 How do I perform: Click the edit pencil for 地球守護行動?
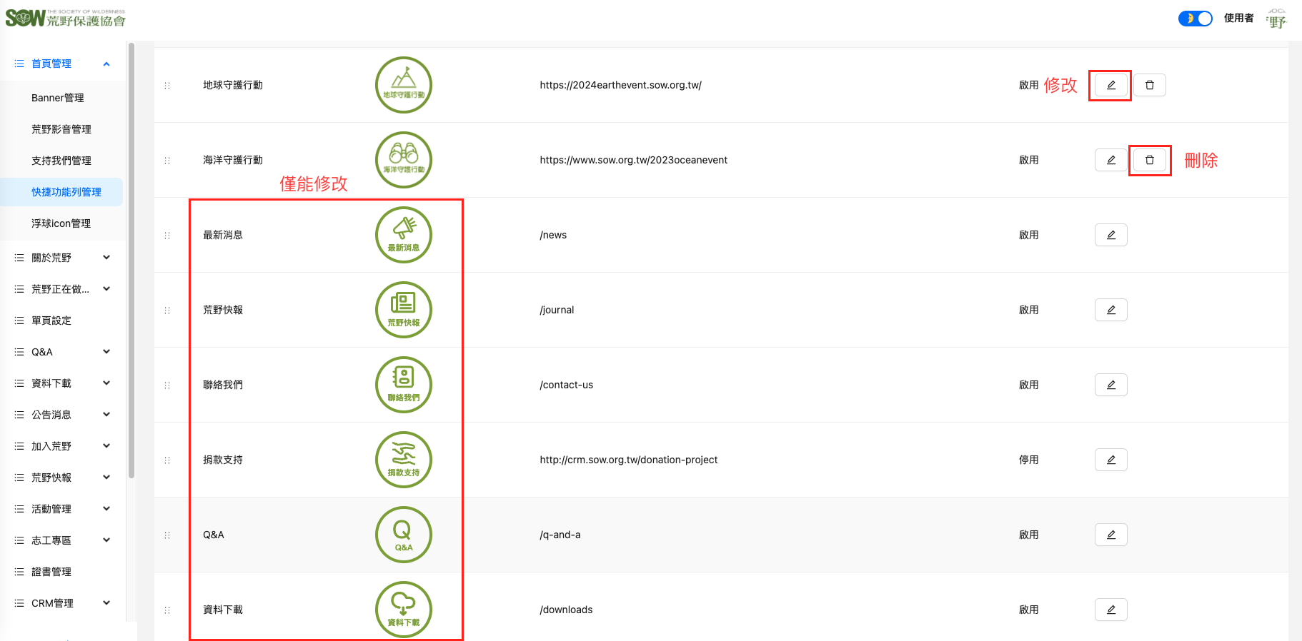coord(1110,85)
